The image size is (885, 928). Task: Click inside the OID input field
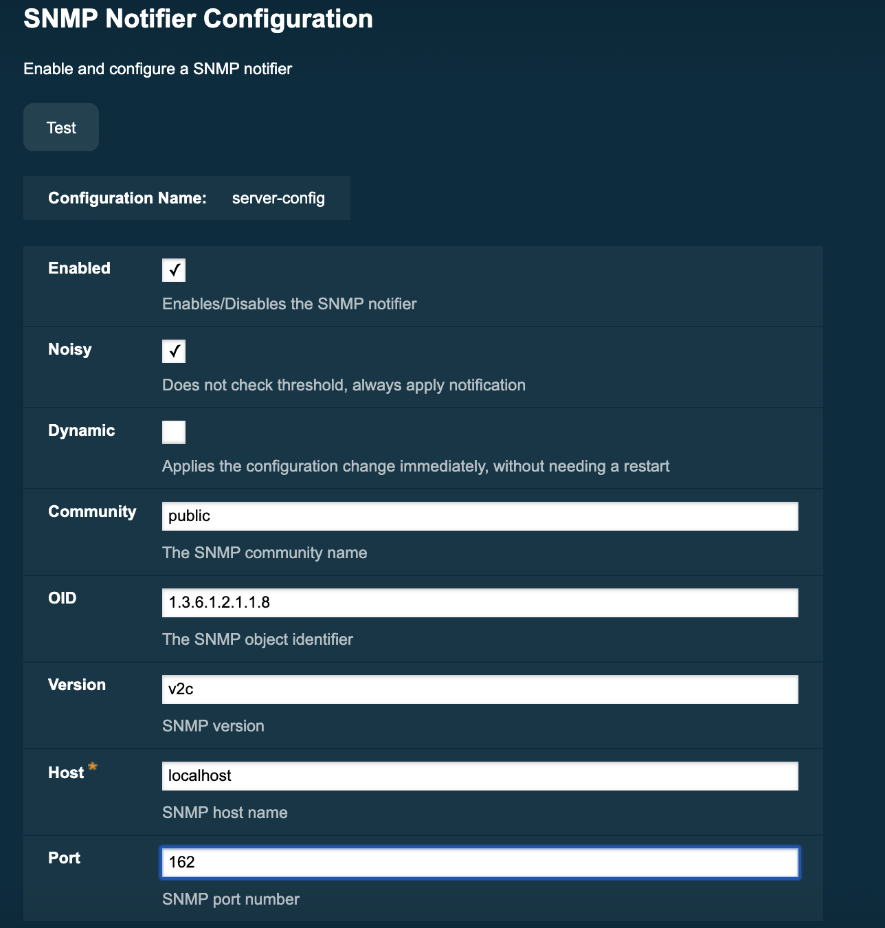coord(480,602)
